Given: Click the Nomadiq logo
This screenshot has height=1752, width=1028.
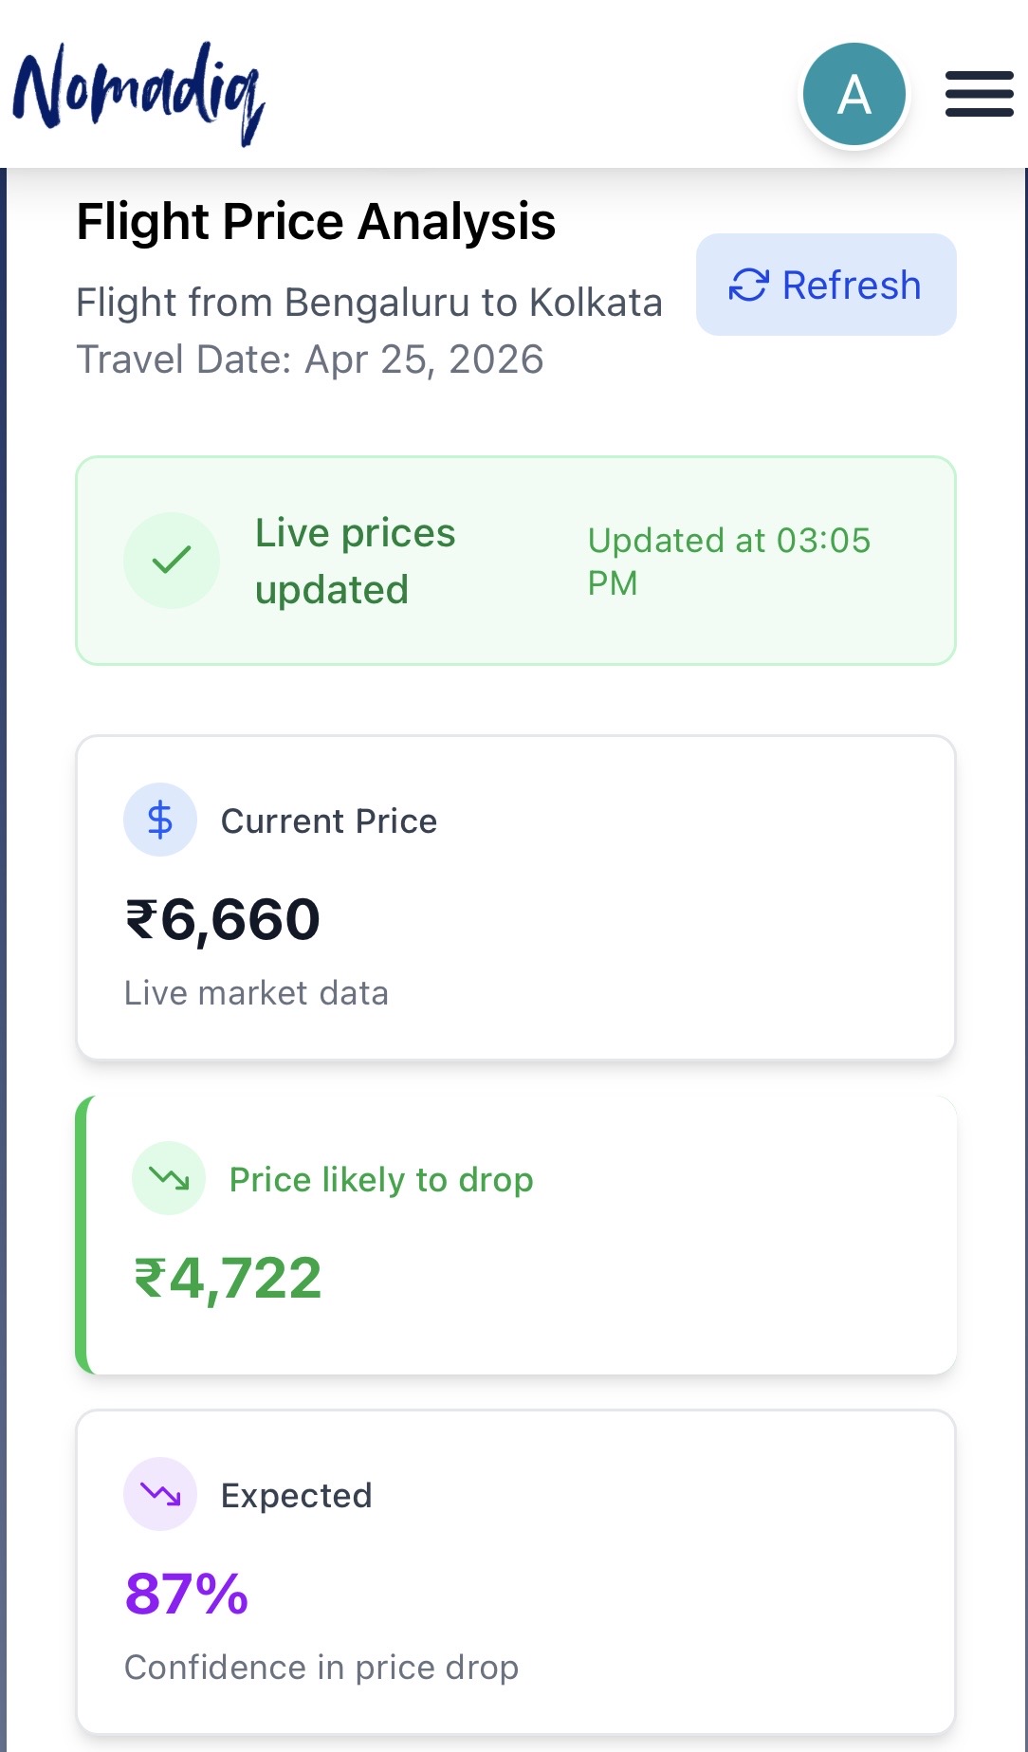Looking at the screenshot, I should coord(138,93).
